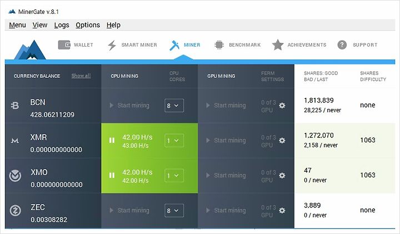Open XMO CPU cores dropdown

pos(174,175)
